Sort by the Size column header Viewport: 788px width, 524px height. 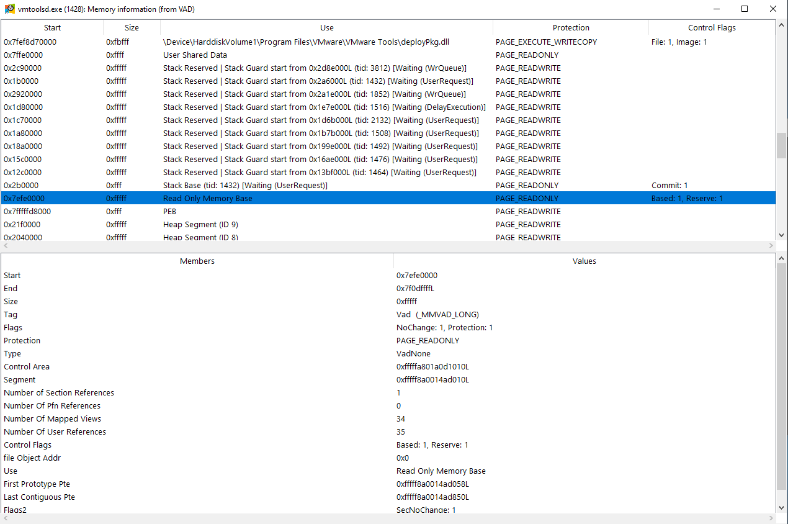coord(132,27)
